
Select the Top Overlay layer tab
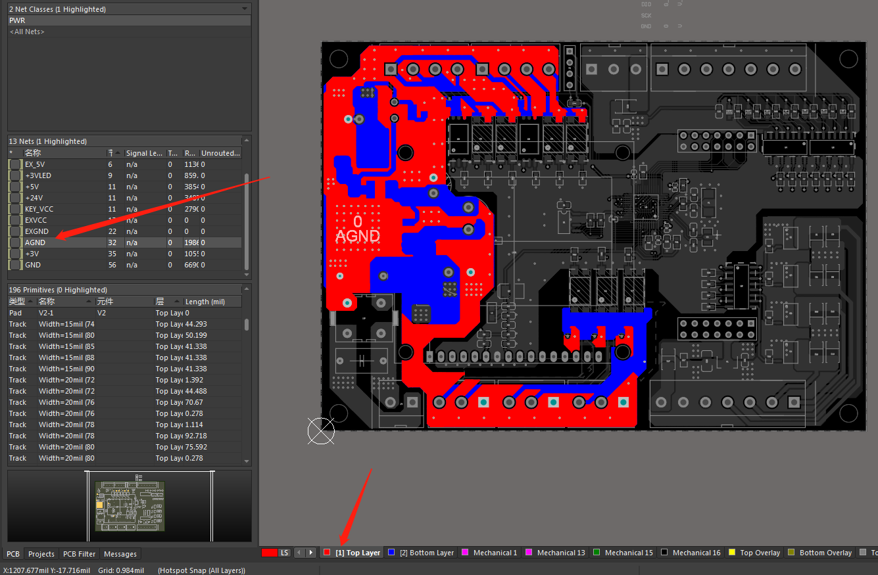(x=754, y=553)
